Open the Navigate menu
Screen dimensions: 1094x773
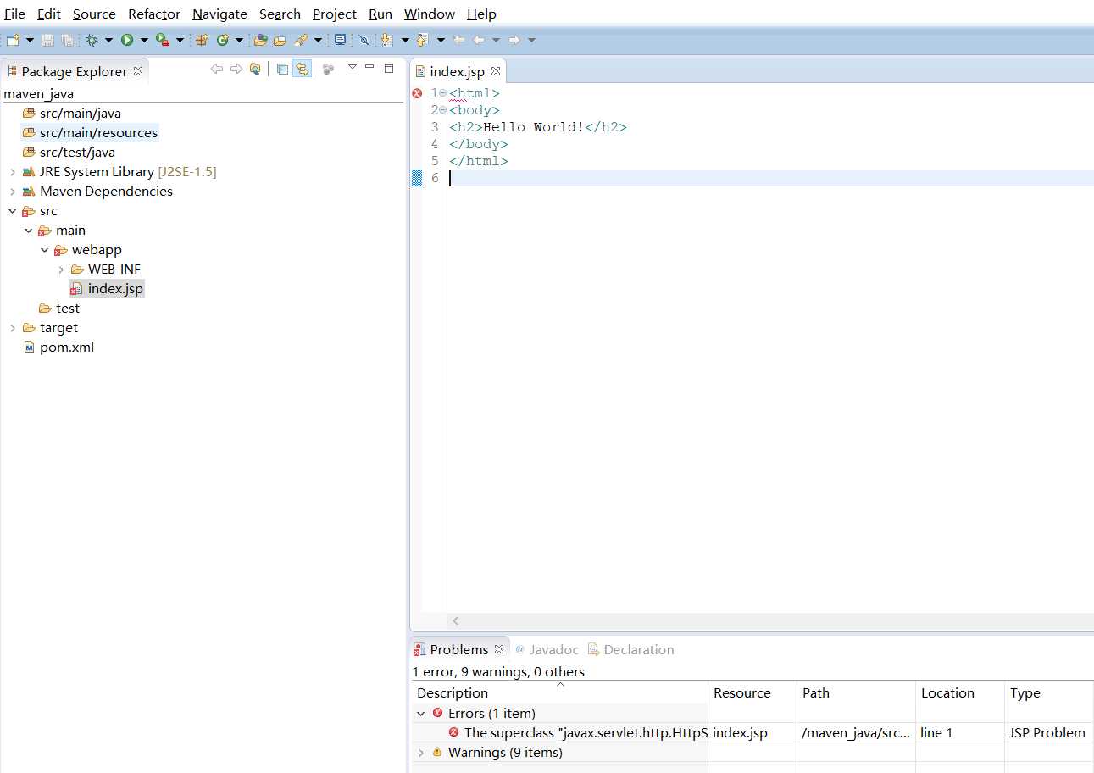tap(219, 14)
